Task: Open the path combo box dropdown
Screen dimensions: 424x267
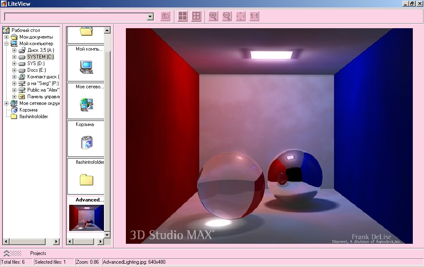Action: [150, 17]
